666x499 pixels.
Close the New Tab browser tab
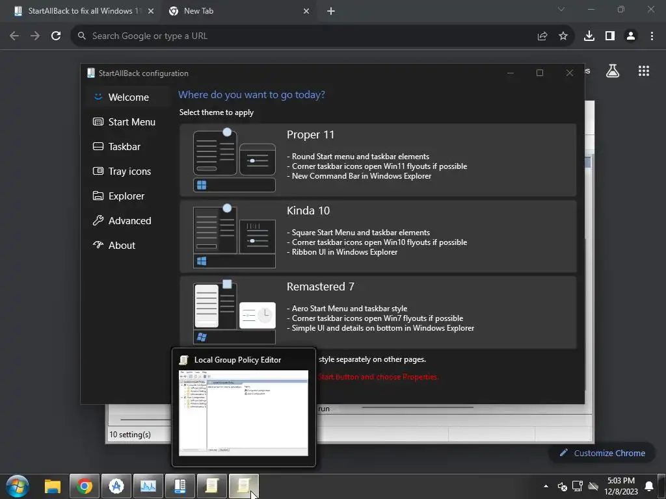point(306,11)
